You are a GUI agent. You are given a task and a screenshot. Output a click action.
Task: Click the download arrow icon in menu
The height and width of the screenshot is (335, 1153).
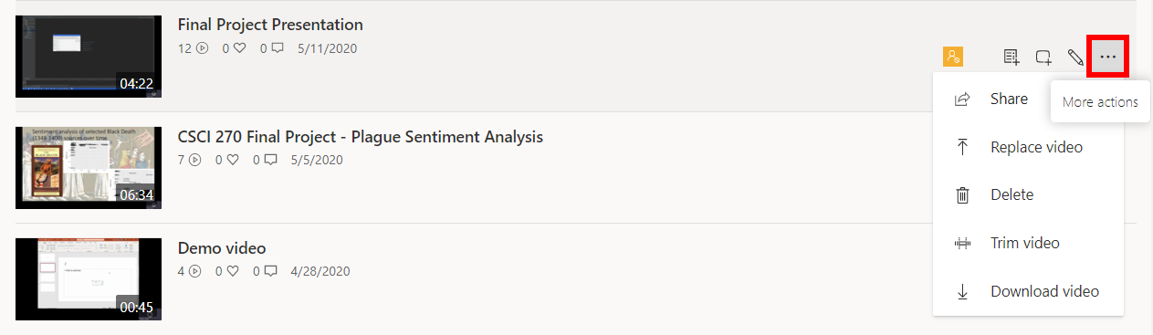[962, 291]
